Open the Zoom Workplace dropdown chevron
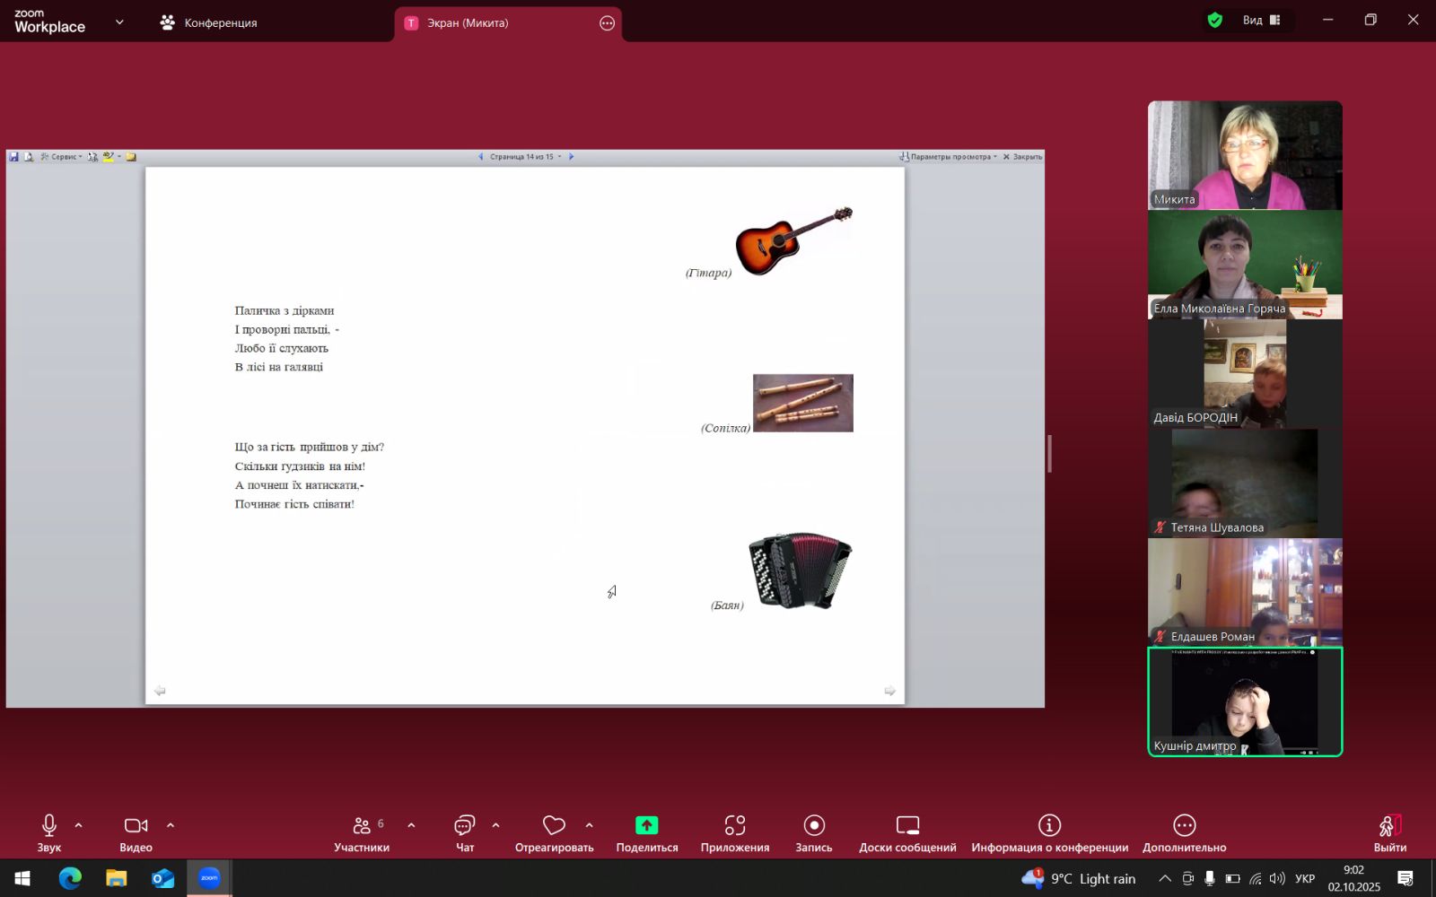 point(119,22)
